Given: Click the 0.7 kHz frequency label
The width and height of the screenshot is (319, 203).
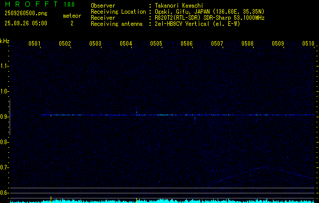Looking at the screenshot, I should click(4, 167).
